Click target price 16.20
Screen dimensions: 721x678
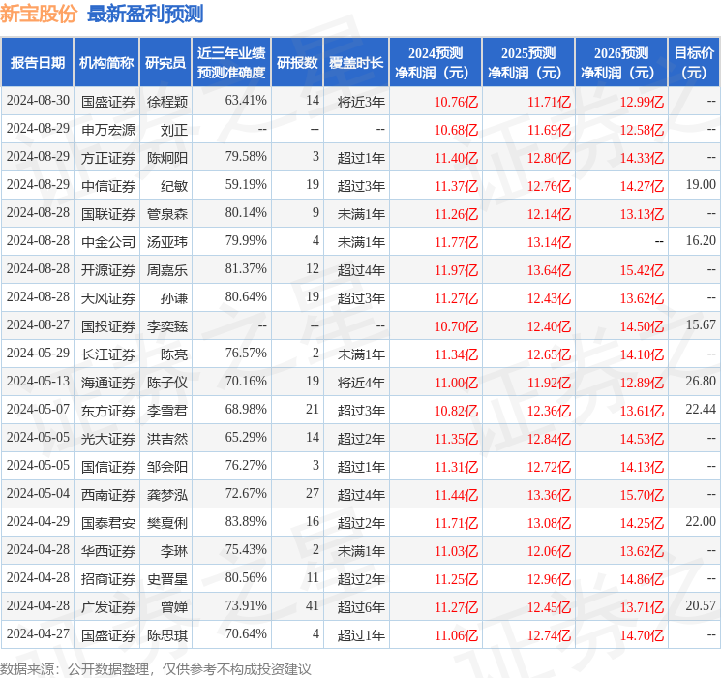[x=701, y=241]
